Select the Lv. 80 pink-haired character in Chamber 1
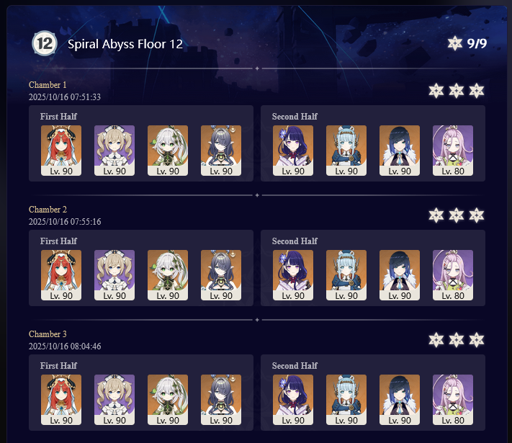 452,151
